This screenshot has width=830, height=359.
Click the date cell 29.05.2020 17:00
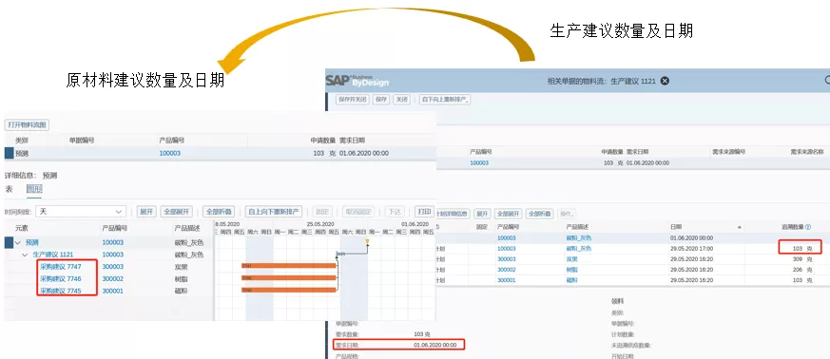point(691,249)
